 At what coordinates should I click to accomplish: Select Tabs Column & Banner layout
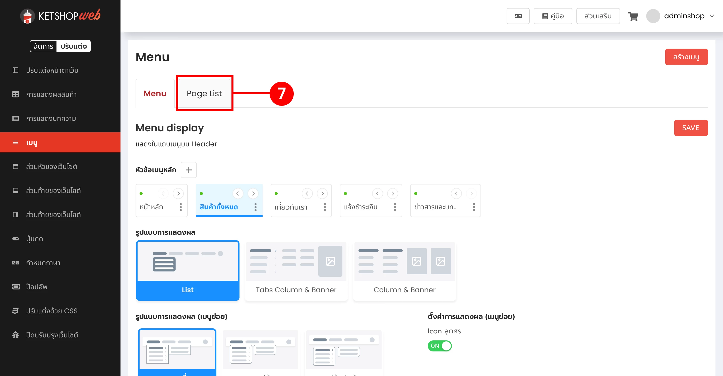[296, 271]
